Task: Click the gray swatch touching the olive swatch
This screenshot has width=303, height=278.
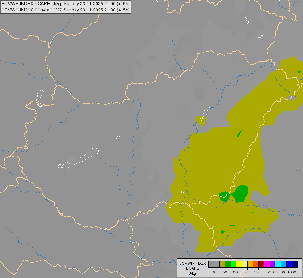Action: 217,264
